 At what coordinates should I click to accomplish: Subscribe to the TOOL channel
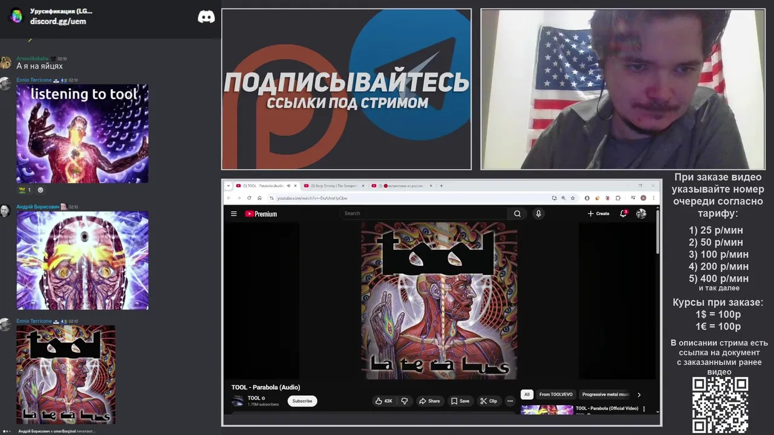coord(302,401)
